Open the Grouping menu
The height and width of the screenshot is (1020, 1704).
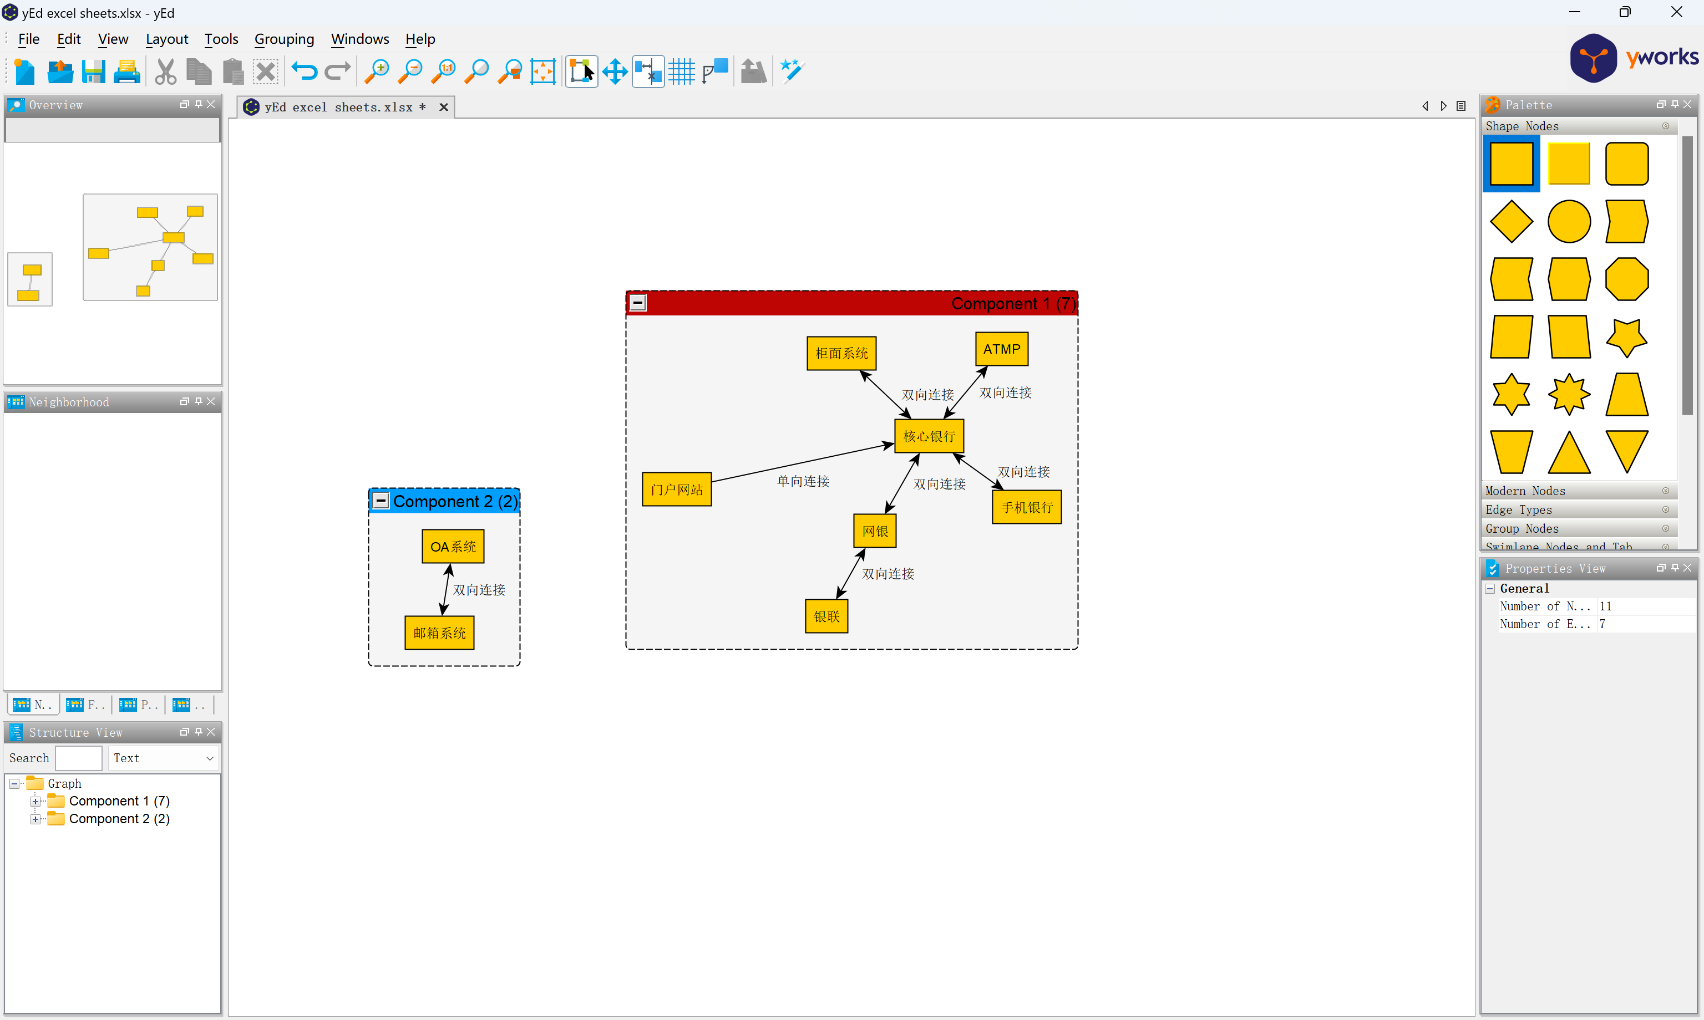click(283, 39)
